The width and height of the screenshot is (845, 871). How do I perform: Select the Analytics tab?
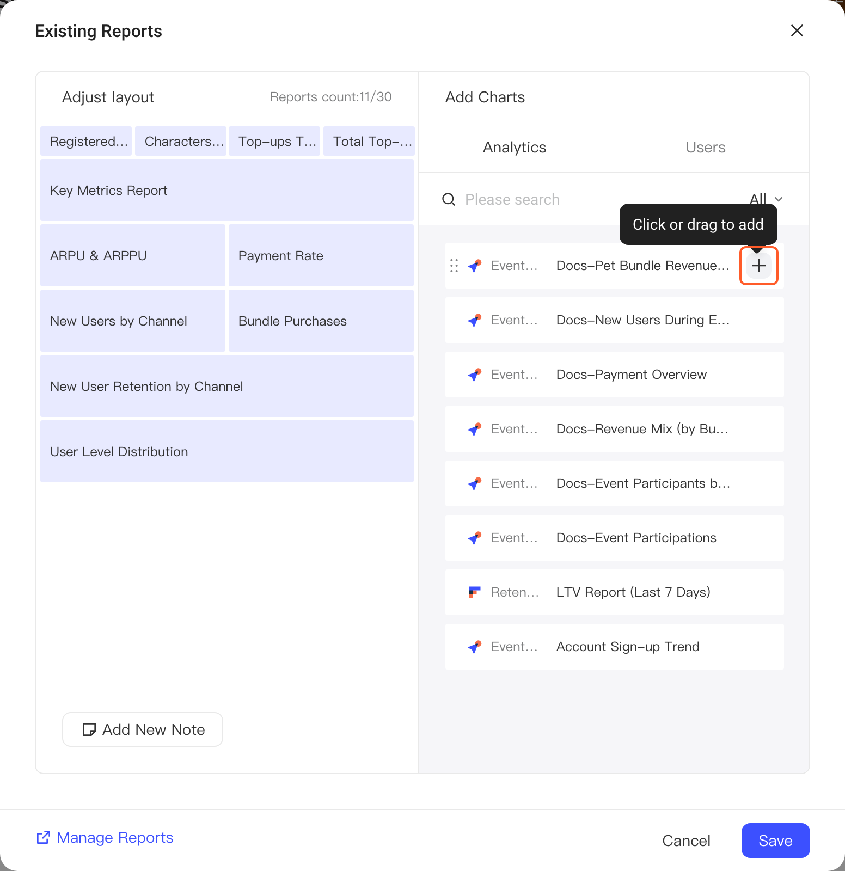[515, 148]
